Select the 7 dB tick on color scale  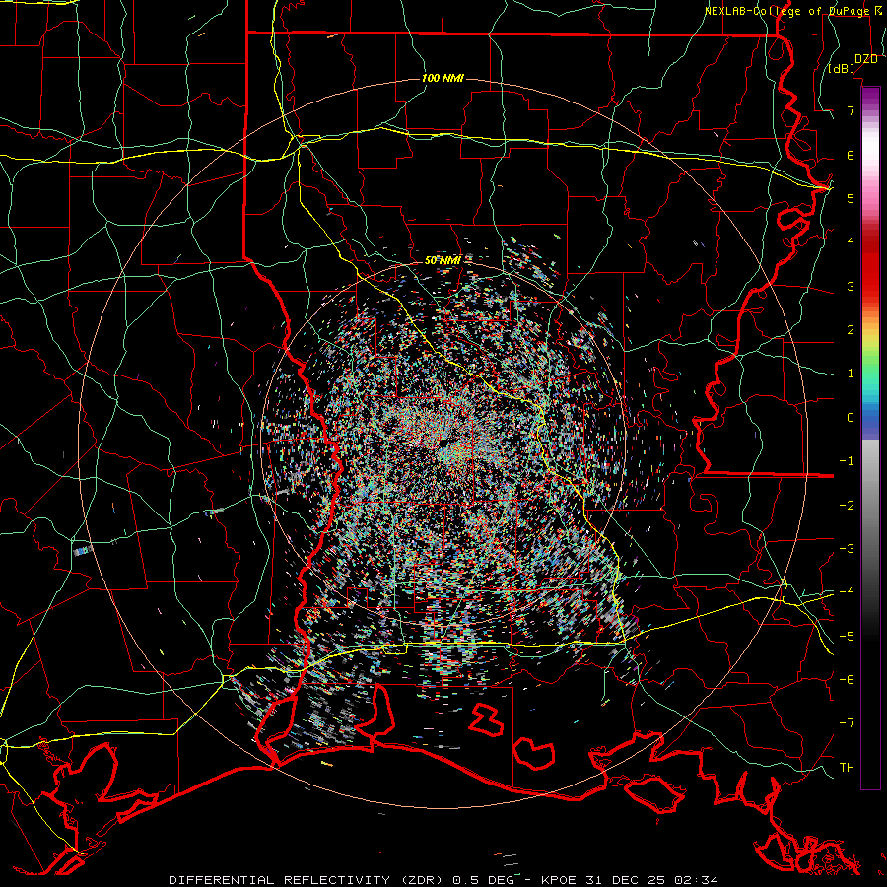[x=851, y=110]
